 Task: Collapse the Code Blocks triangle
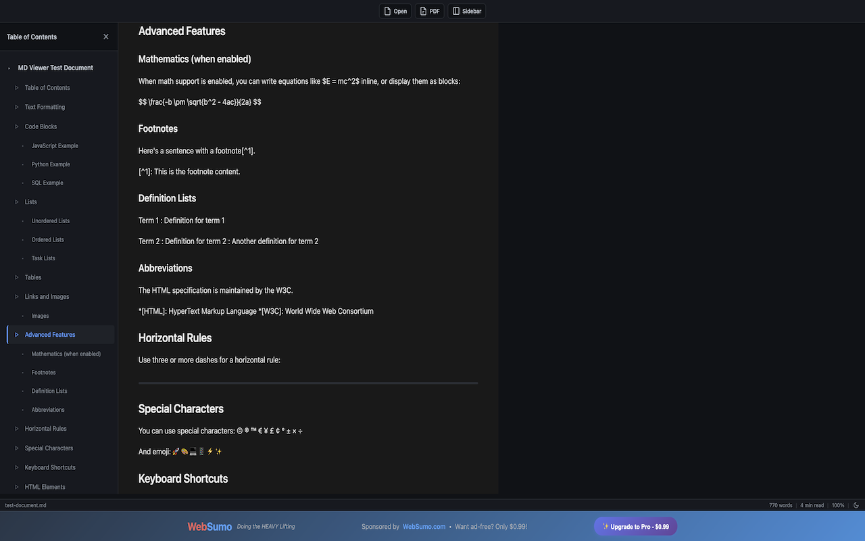(x=17, y=126)
